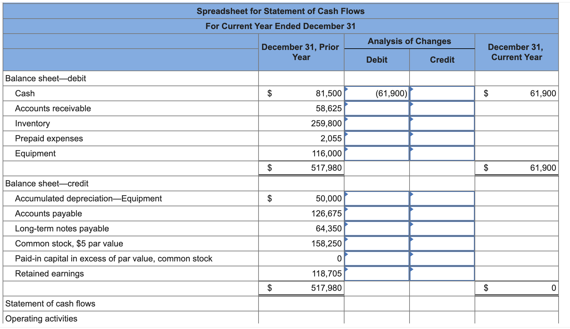This screenshot has height=329, width=570.
Task: Click Inventory prior year value 259,800
Action: [326, 123]
